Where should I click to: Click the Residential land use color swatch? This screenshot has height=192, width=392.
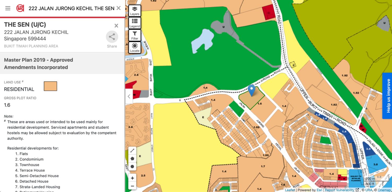(50, 86)
